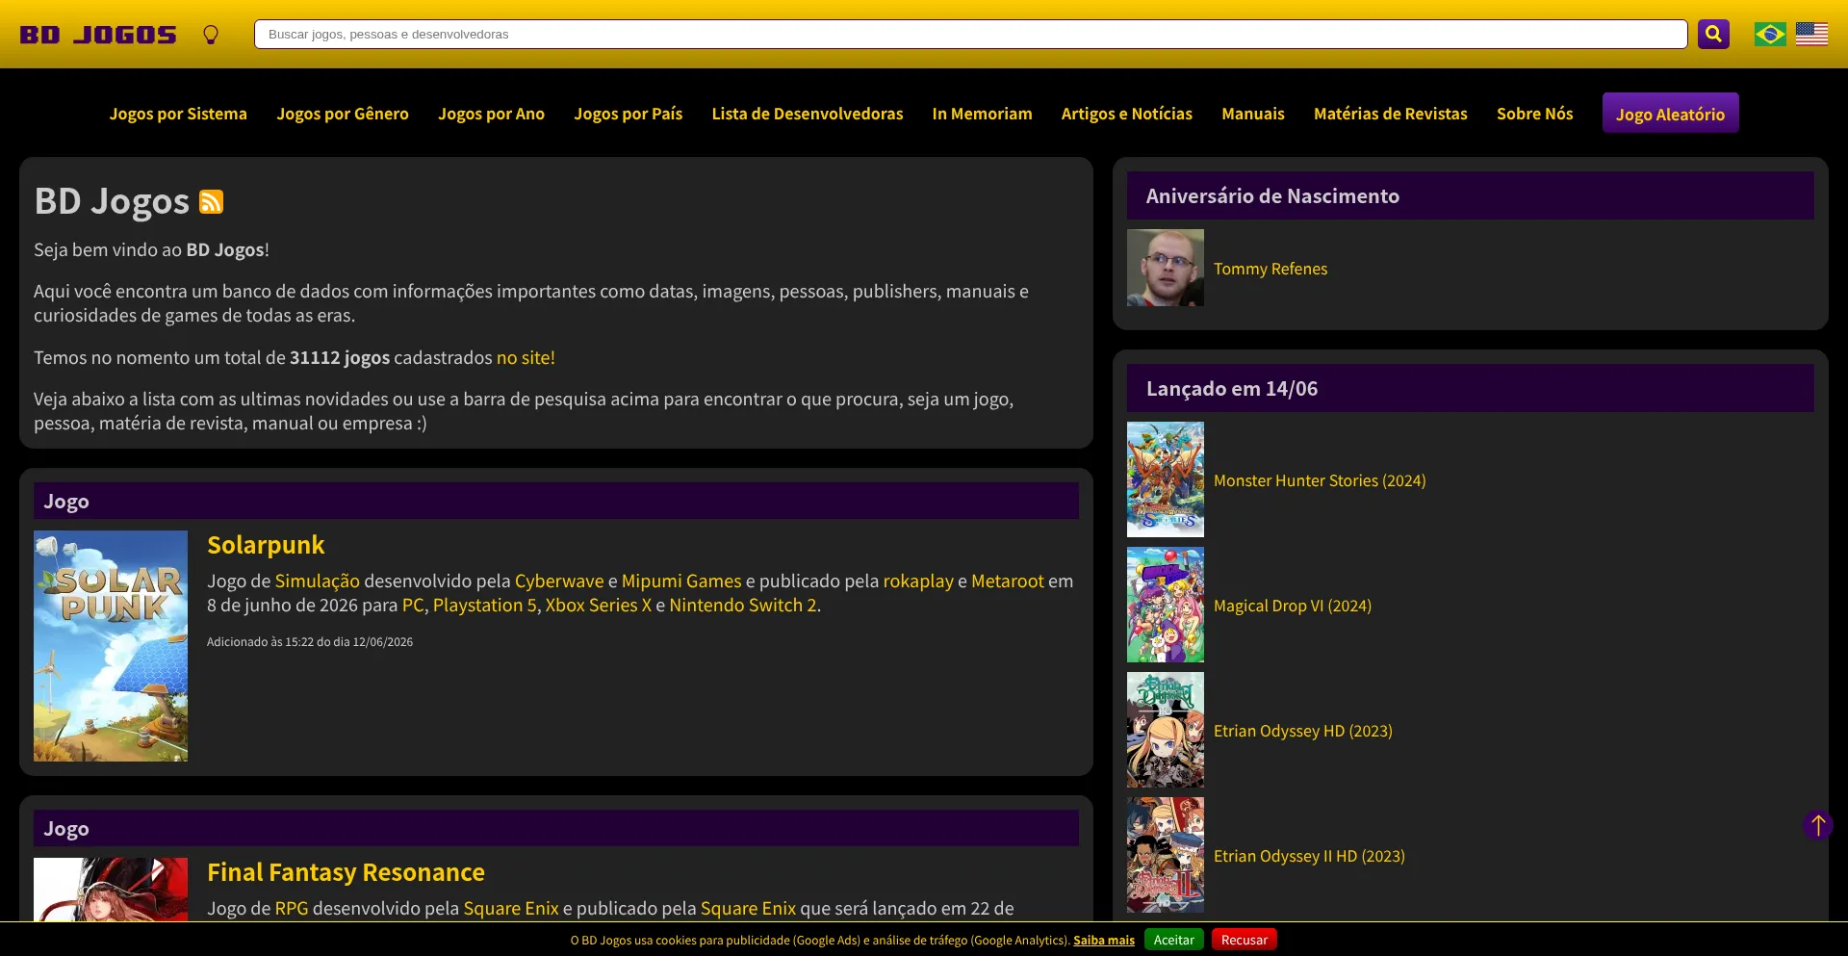Open Jogos por Sistema menu
This screenshot has width=1848, height=956.
click(178, 114)
